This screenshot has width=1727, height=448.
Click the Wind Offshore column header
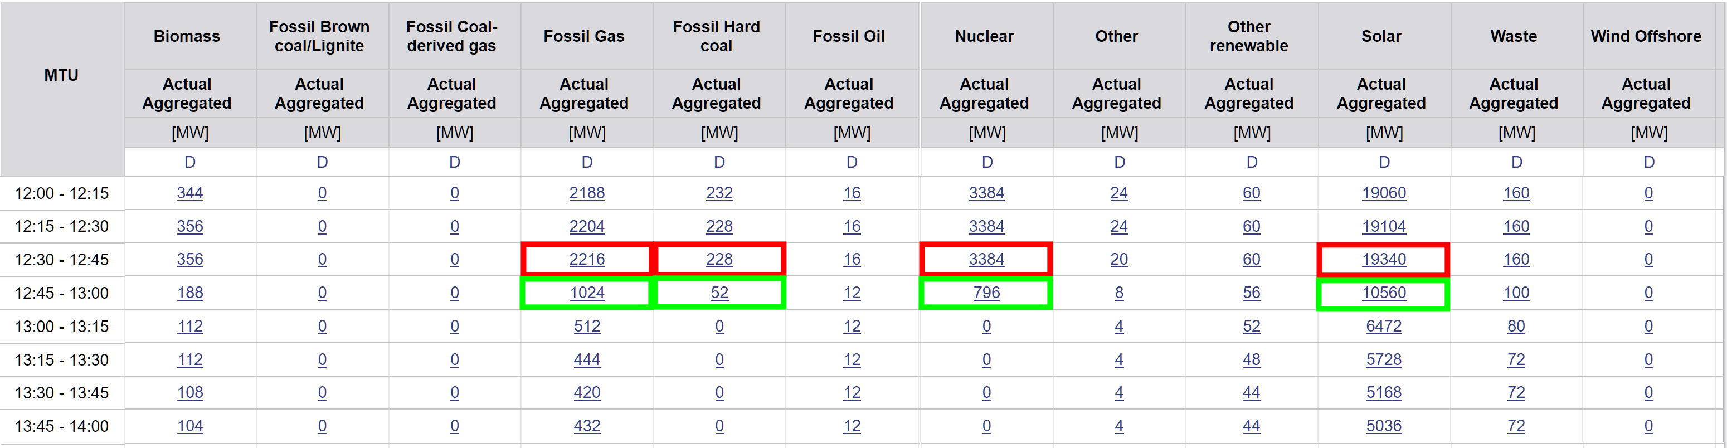tap(1646, 36)
